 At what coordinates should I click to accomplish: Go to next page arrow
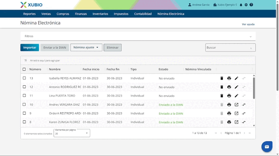point(244,133)
